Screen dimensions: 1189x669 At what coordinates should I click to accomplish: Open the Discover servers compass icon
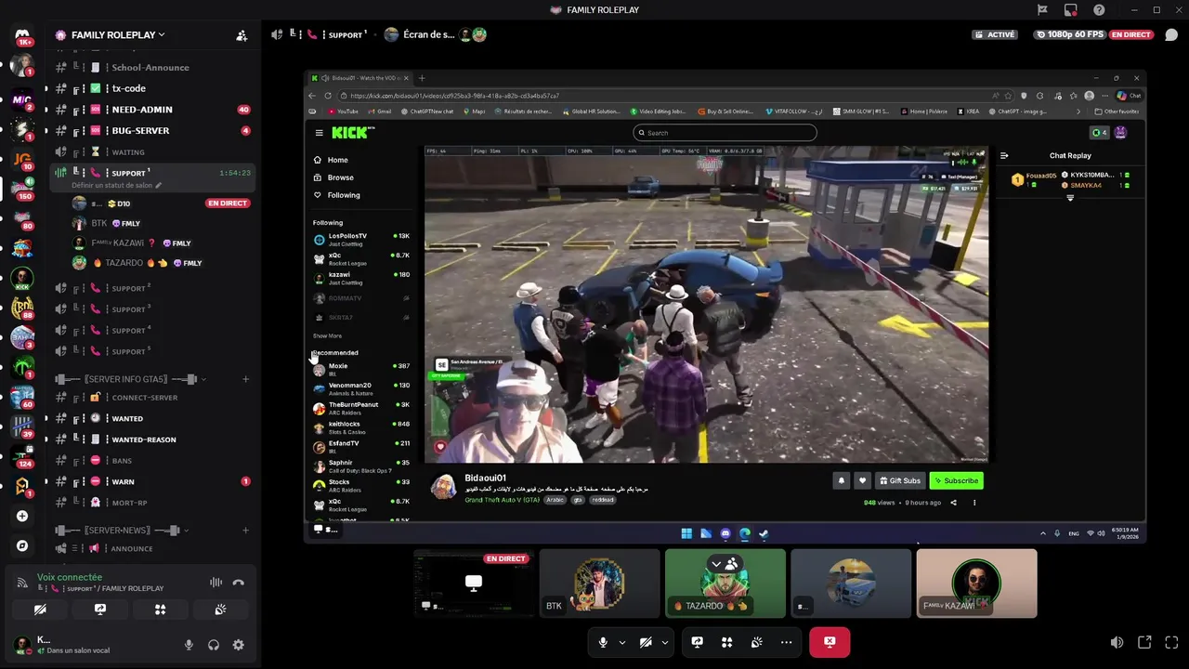pos(22,545)
